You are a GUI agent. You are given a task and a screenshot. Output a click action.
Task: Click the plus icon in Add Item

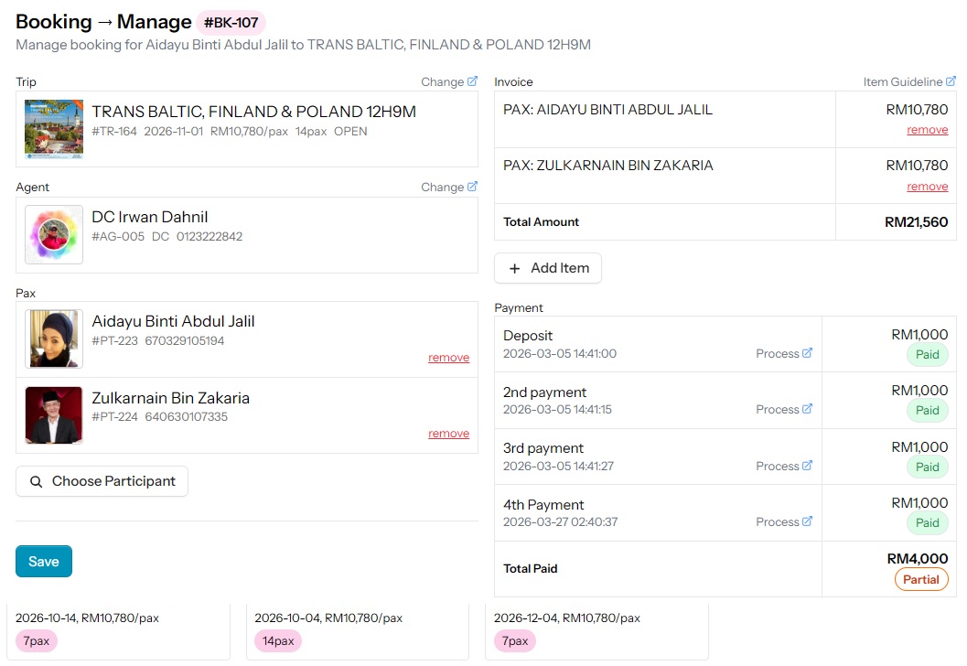pos(514,268)
